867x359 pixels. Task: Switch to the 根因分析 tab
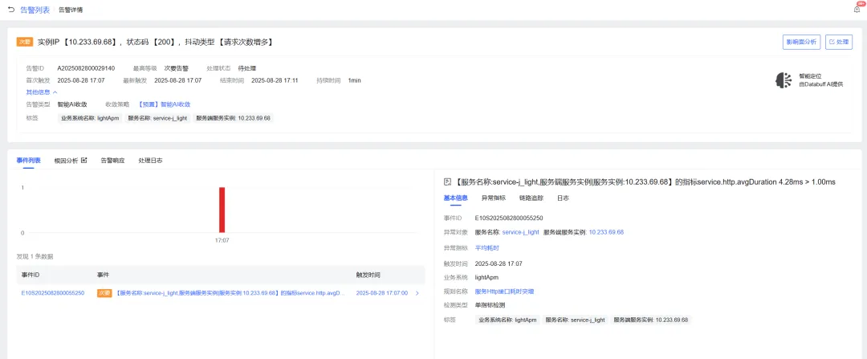(67, 161)
